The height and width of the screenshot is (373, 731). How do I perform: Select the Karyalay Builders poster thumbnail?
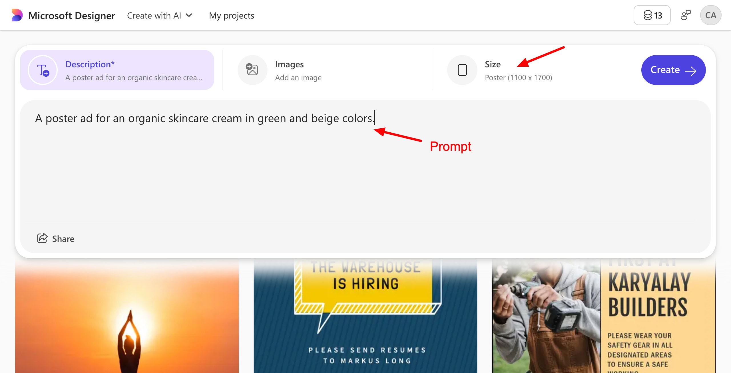(604, 317)
